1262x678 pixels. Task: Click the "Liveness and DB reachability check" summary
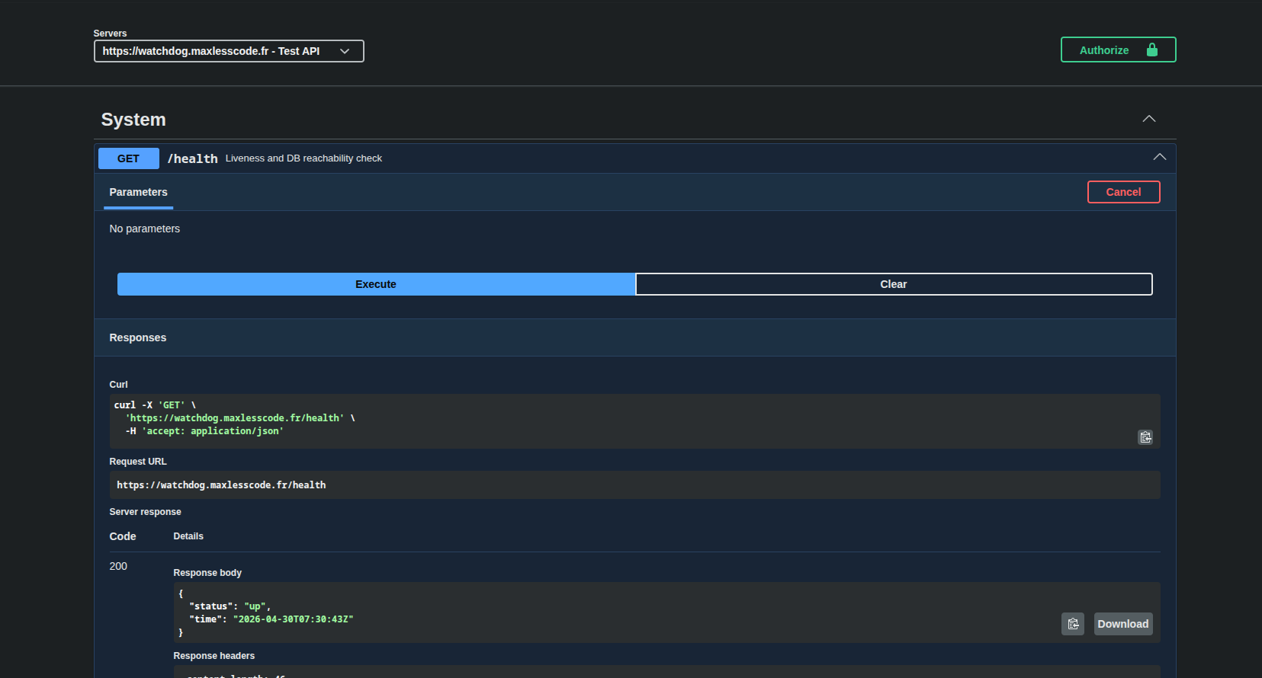click(303, 158)
